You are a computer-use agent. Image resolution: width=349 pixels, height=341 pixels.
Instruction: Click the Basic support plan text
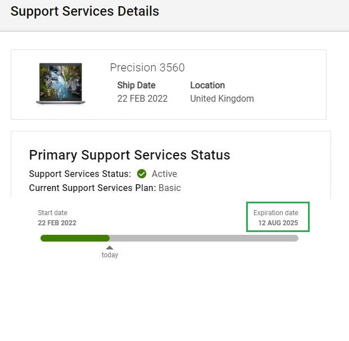pos(170,188)
